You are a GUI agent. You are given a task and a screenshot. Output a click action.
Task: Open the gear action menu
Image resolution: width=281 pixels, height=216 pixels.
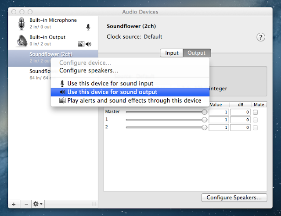pos(38,204)
